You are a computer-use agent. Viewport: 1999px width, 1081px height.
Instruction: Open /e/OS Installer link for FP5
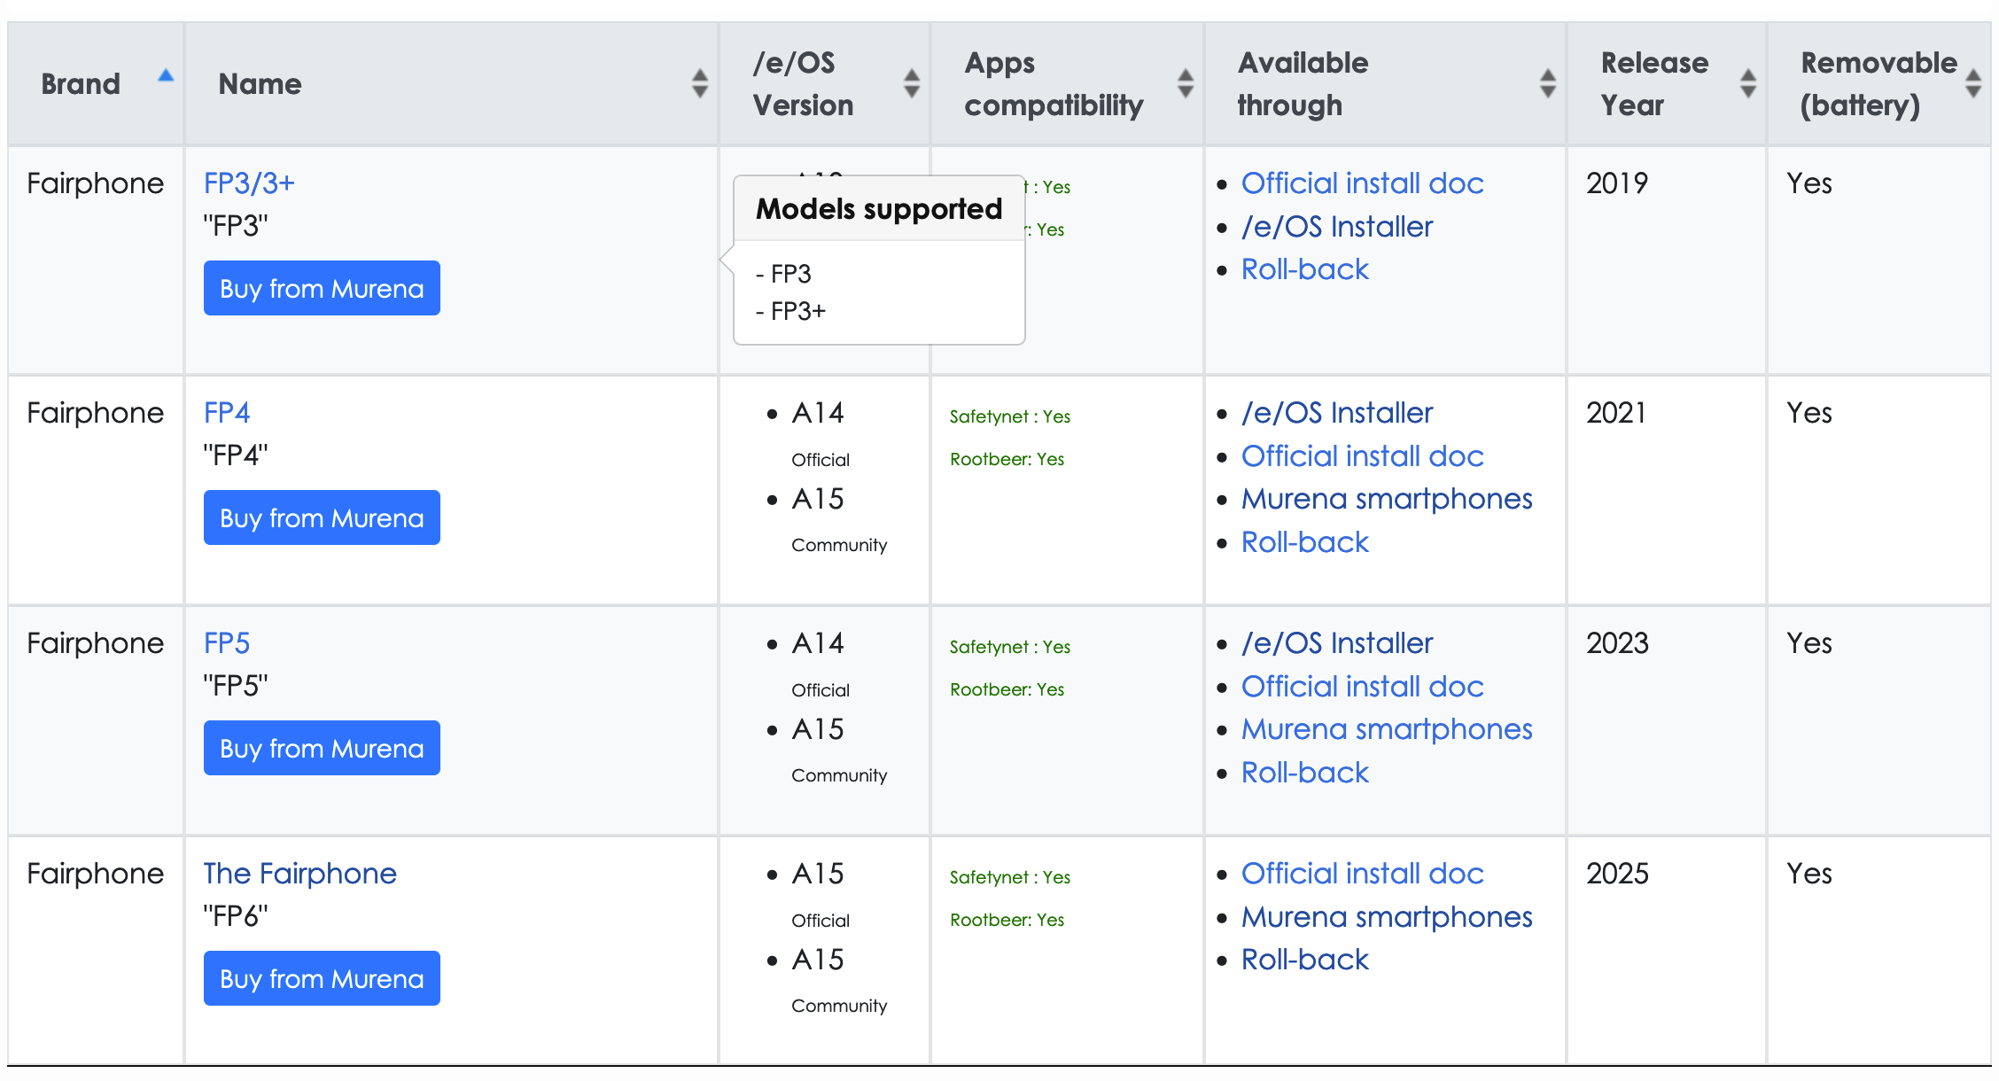pos(1337,643)
